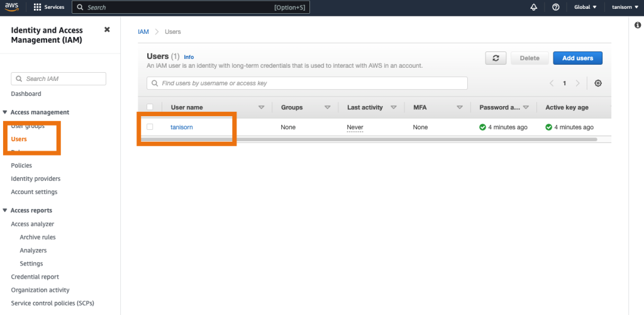This screenshot has width=644, height=315.
Task: Open table preferences gear icon
Action: (x=598, y=83)
